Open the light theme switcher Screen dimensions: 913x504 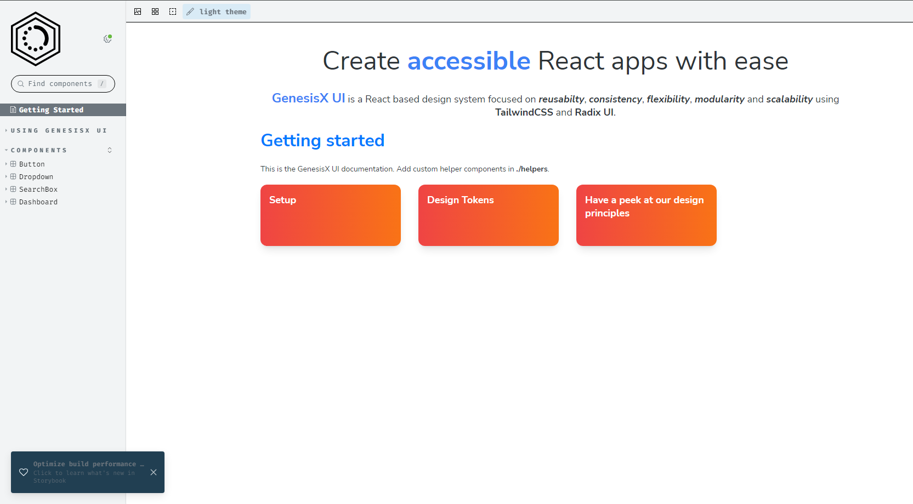click(217, 12)
